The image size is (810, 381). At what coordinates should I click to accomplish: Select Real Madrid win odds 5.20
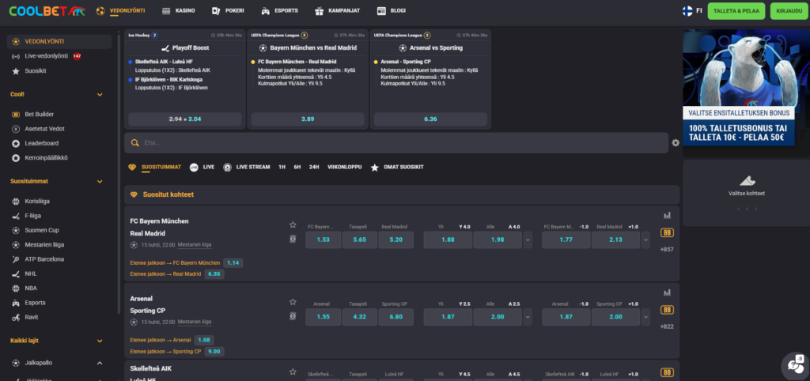click(x=396, y=240)
